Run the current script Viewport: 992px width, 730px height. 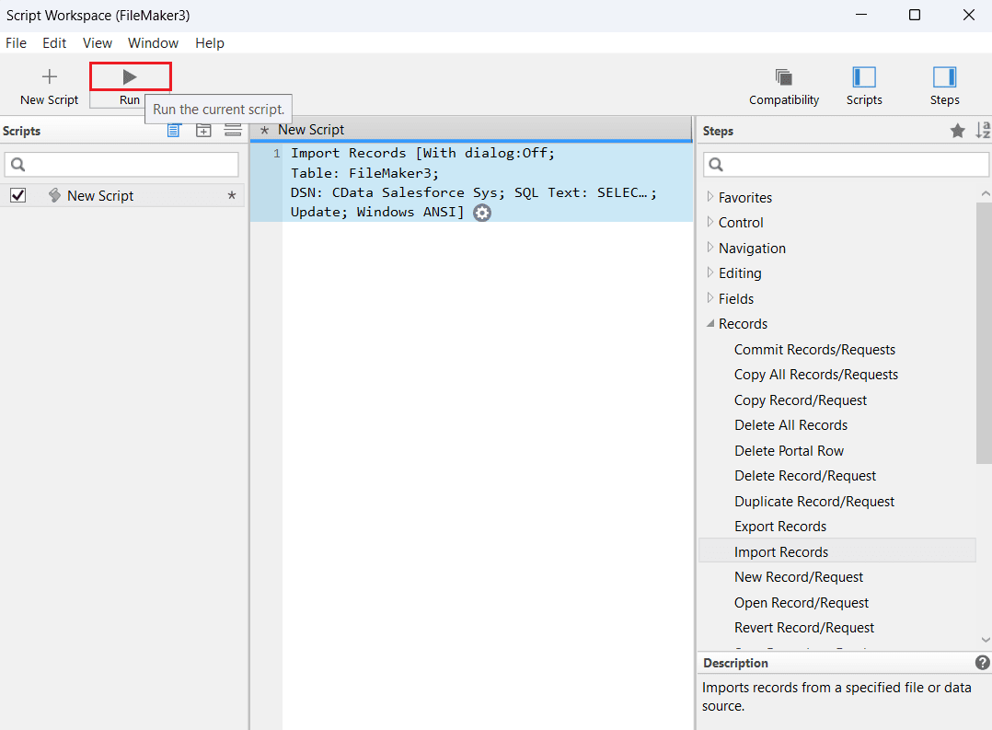(130, 77)
